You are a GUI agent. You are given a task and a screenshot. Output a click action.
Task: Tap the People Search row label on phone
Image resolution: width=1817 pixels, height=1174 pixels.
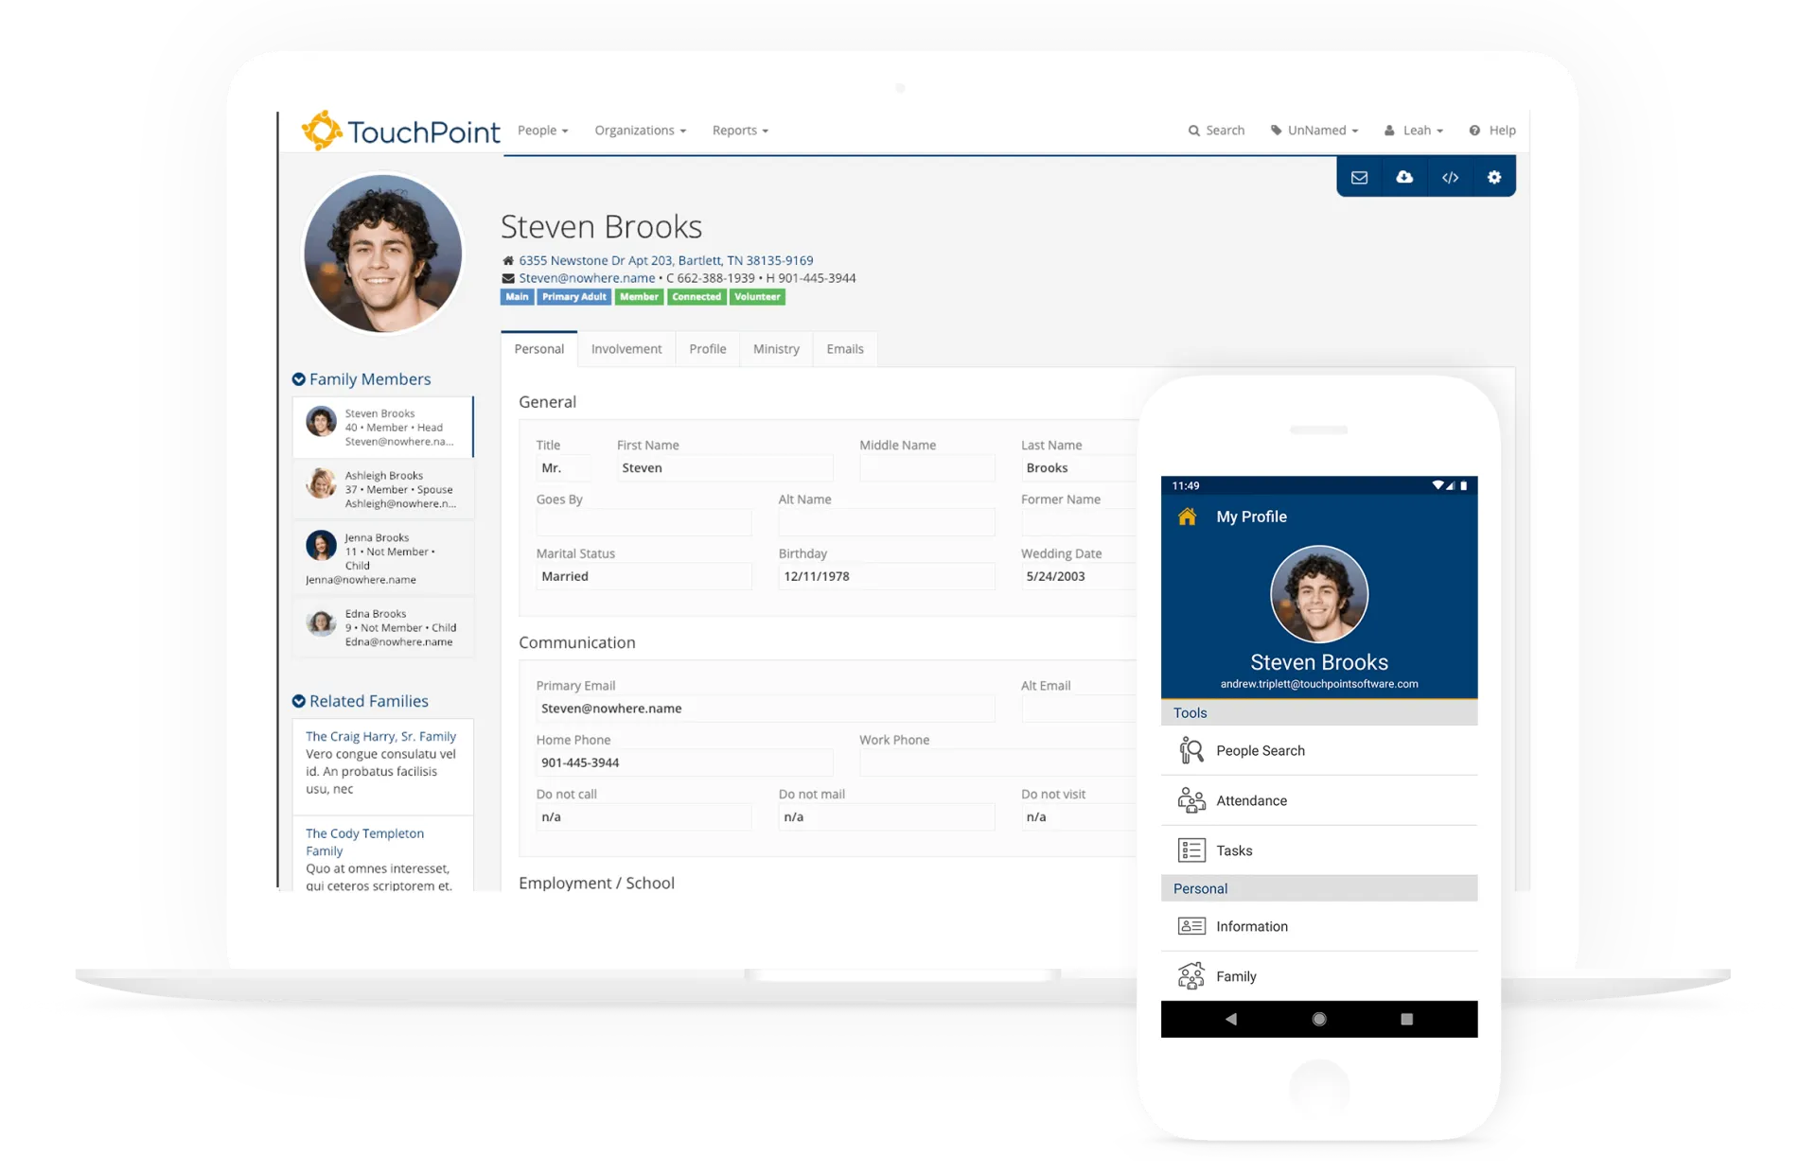[1261, 750]
